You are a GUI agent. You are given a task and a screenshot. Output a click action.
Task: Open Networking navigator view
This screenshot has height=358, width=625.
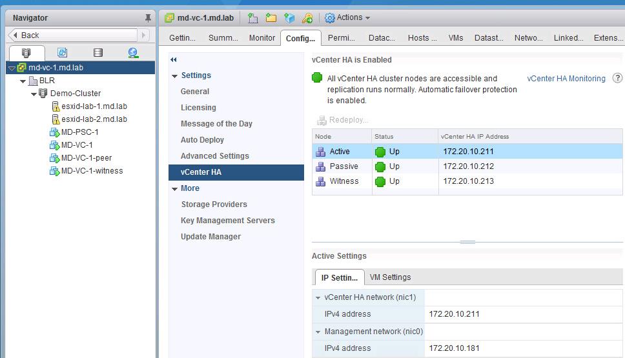[133, 52]
